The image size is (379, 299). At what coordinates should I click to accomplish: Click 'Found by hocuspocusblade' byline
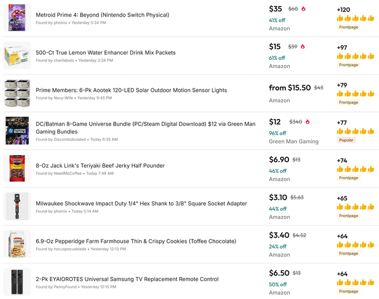coord(81,249)
